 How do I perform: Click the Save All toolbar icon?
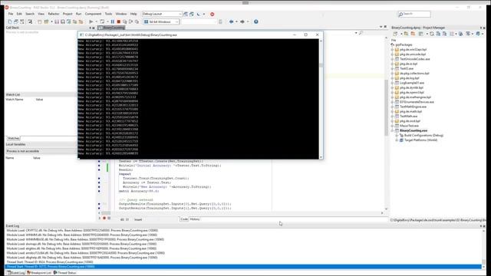pyautogui.click(x=63, y=21)
